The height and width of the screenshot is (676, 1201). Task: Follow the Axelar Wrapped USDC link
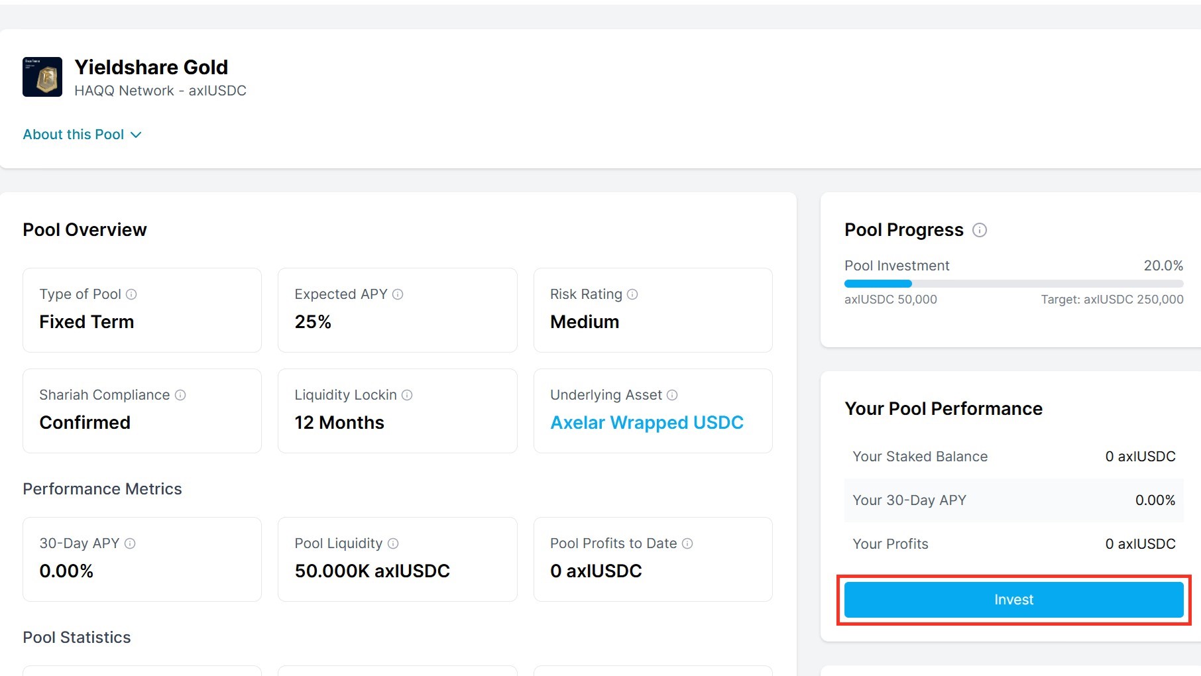pyautogui.click(x=647, y=423)
